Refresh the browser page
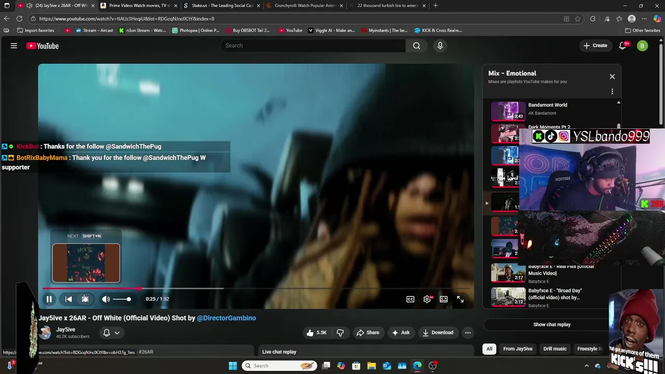 tap(20, 19)
